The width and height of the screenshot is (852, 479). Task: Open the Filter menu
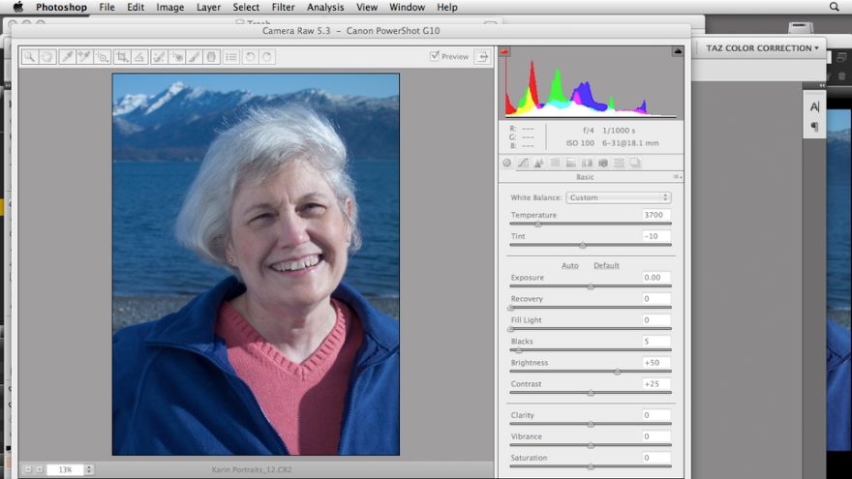(x=283, y=7)
